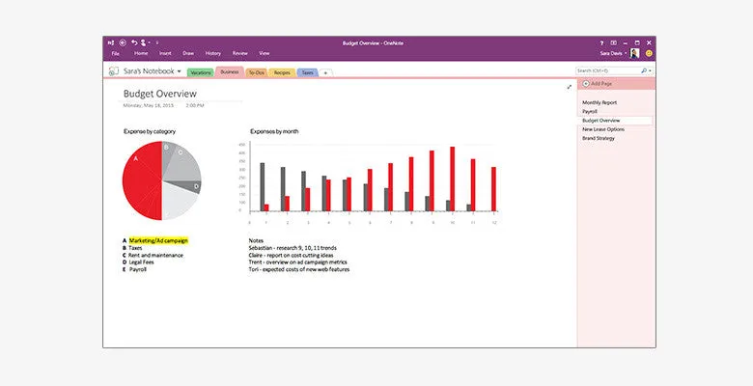Click the 'Sebastian - research 9, 10, 11 trends' note
This screenshot has height=386, width=753.
point(293,248)
